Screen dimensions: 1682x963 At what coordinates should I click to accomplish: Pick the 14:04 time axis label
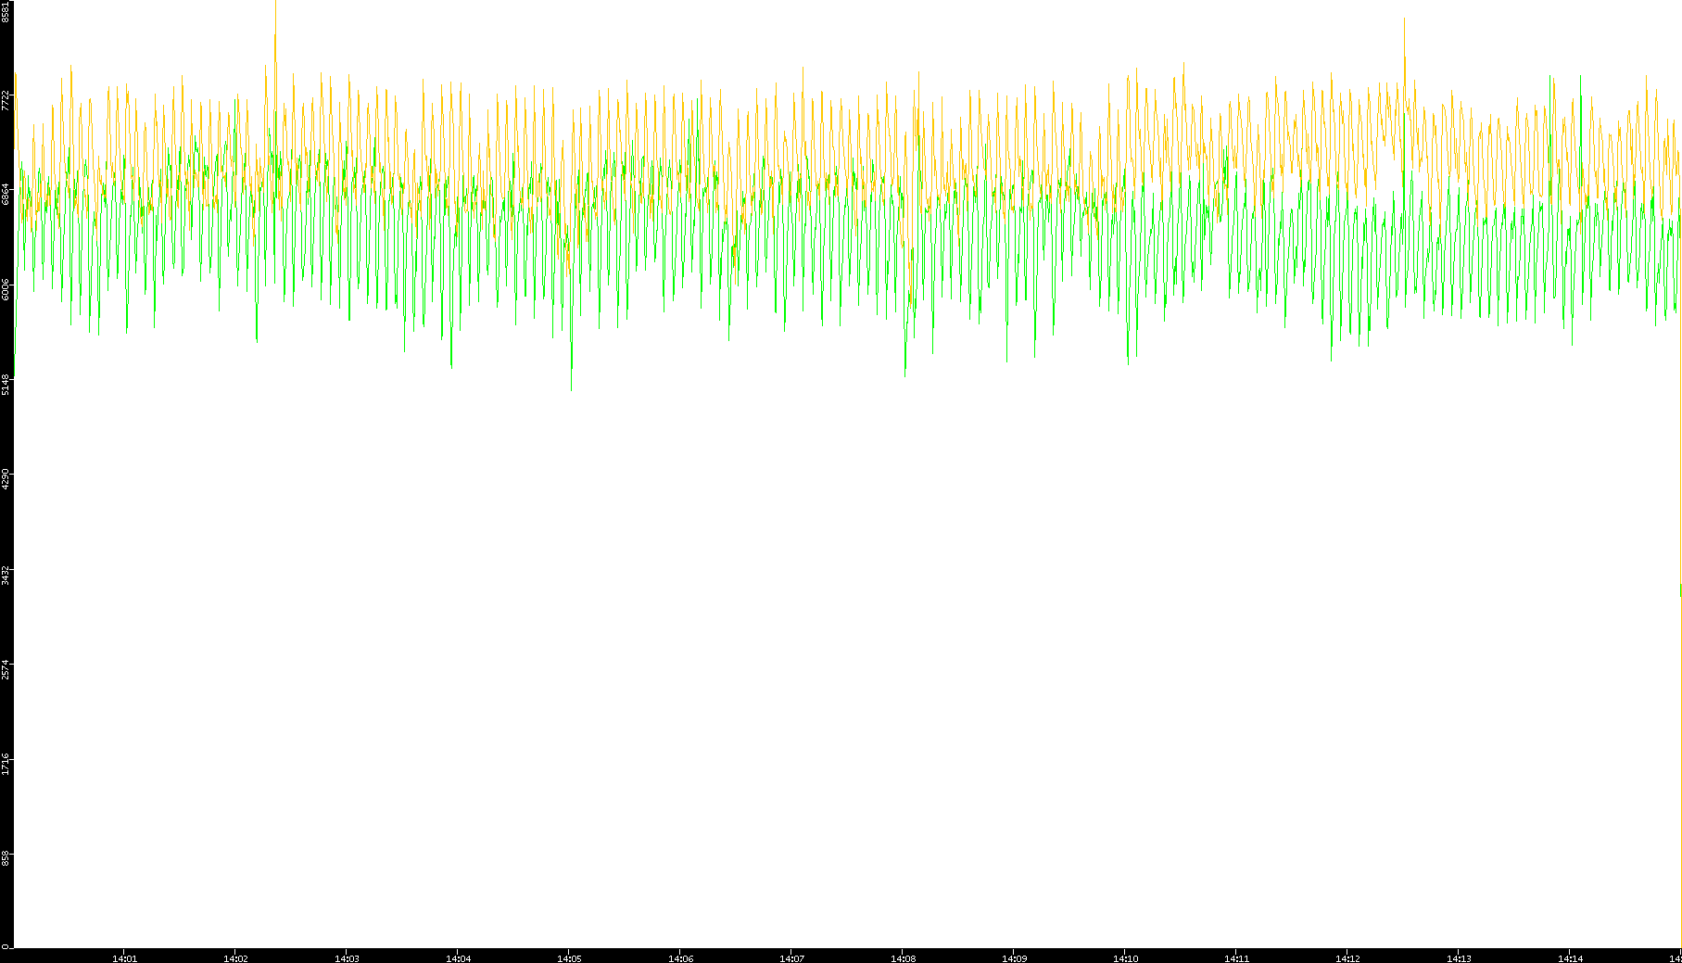(x=458, y=958)
